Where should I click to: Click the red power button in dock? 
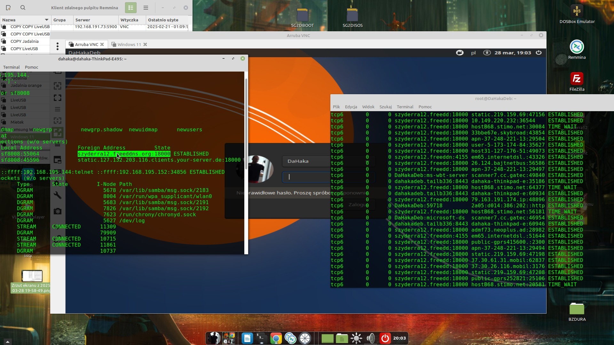[x=385, y=338]
